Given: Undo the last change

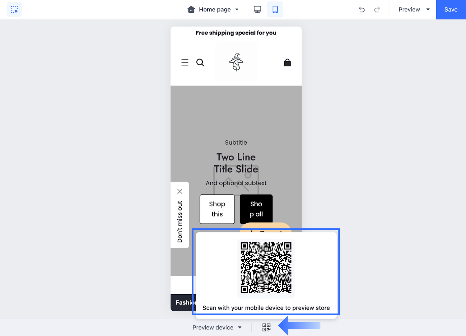Looking at the screenshot, I should tap(362, 10).
